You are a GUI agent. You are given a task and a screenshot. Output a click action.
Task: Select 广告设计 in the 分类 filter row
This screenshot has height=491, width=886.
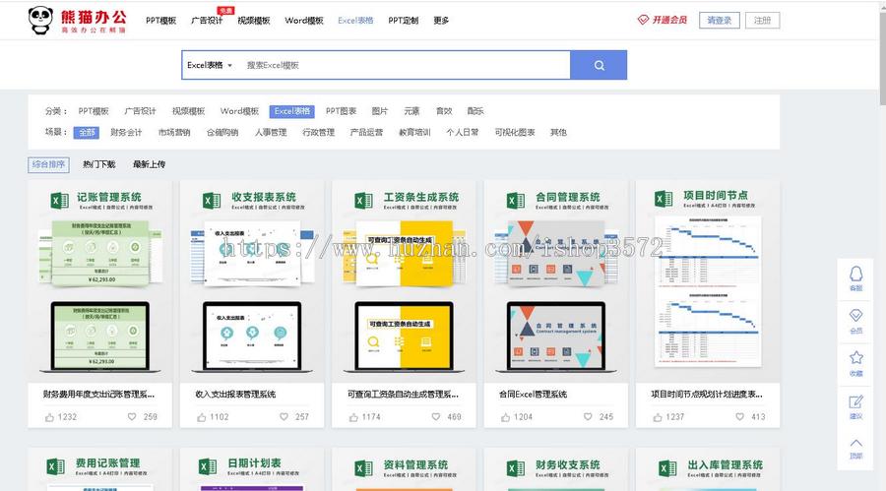140,111
